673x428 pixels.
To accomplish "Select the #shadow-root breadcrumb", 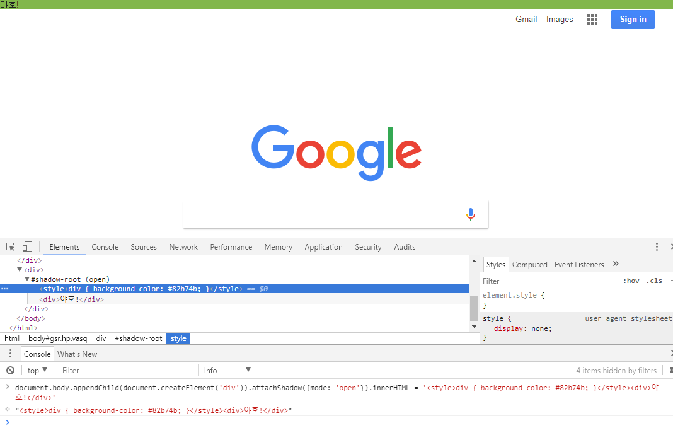I will [x=138, y=338].
